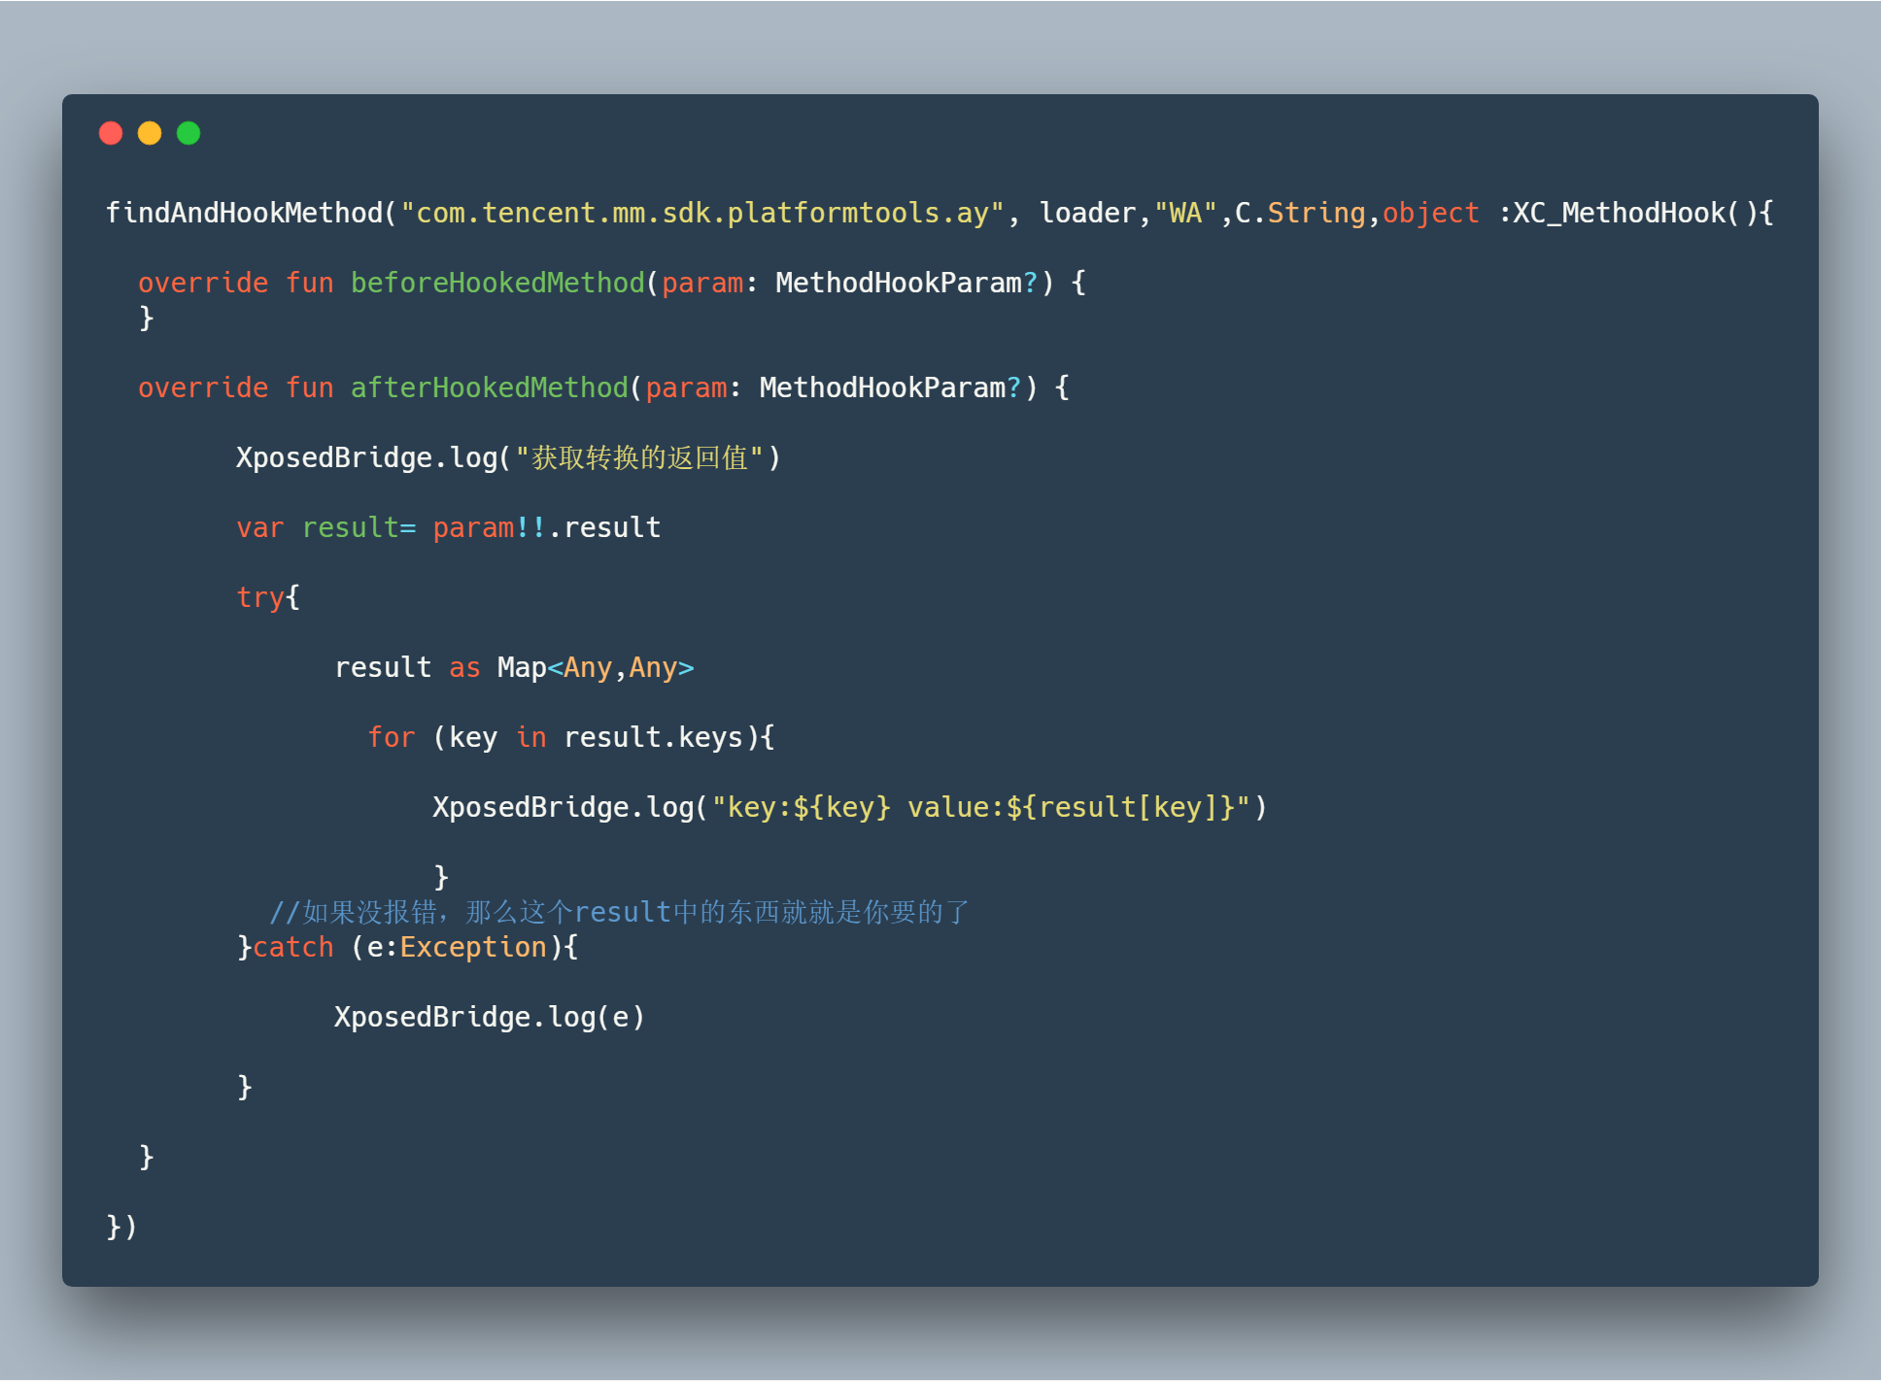Click the XC_MethodHook class name

click(1619, 213)
